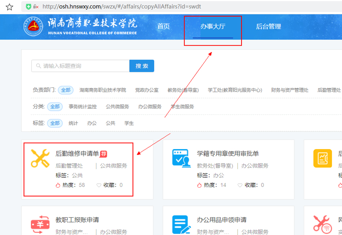Go to the 后台管理 tab
This screenshot has width=342, height=235.
(x=268, y=27)
